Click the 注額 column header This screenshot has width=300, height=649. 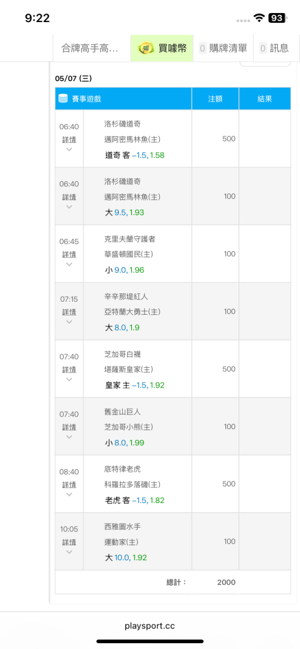[215, 99]
